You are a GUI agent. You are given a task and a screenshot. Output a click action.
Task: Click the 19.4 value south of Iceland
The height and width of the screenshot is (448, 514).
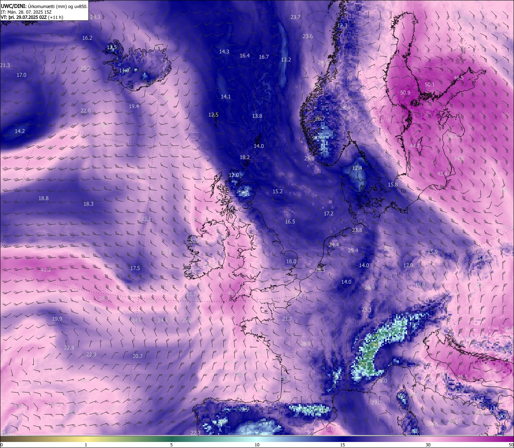coord(134,106)
